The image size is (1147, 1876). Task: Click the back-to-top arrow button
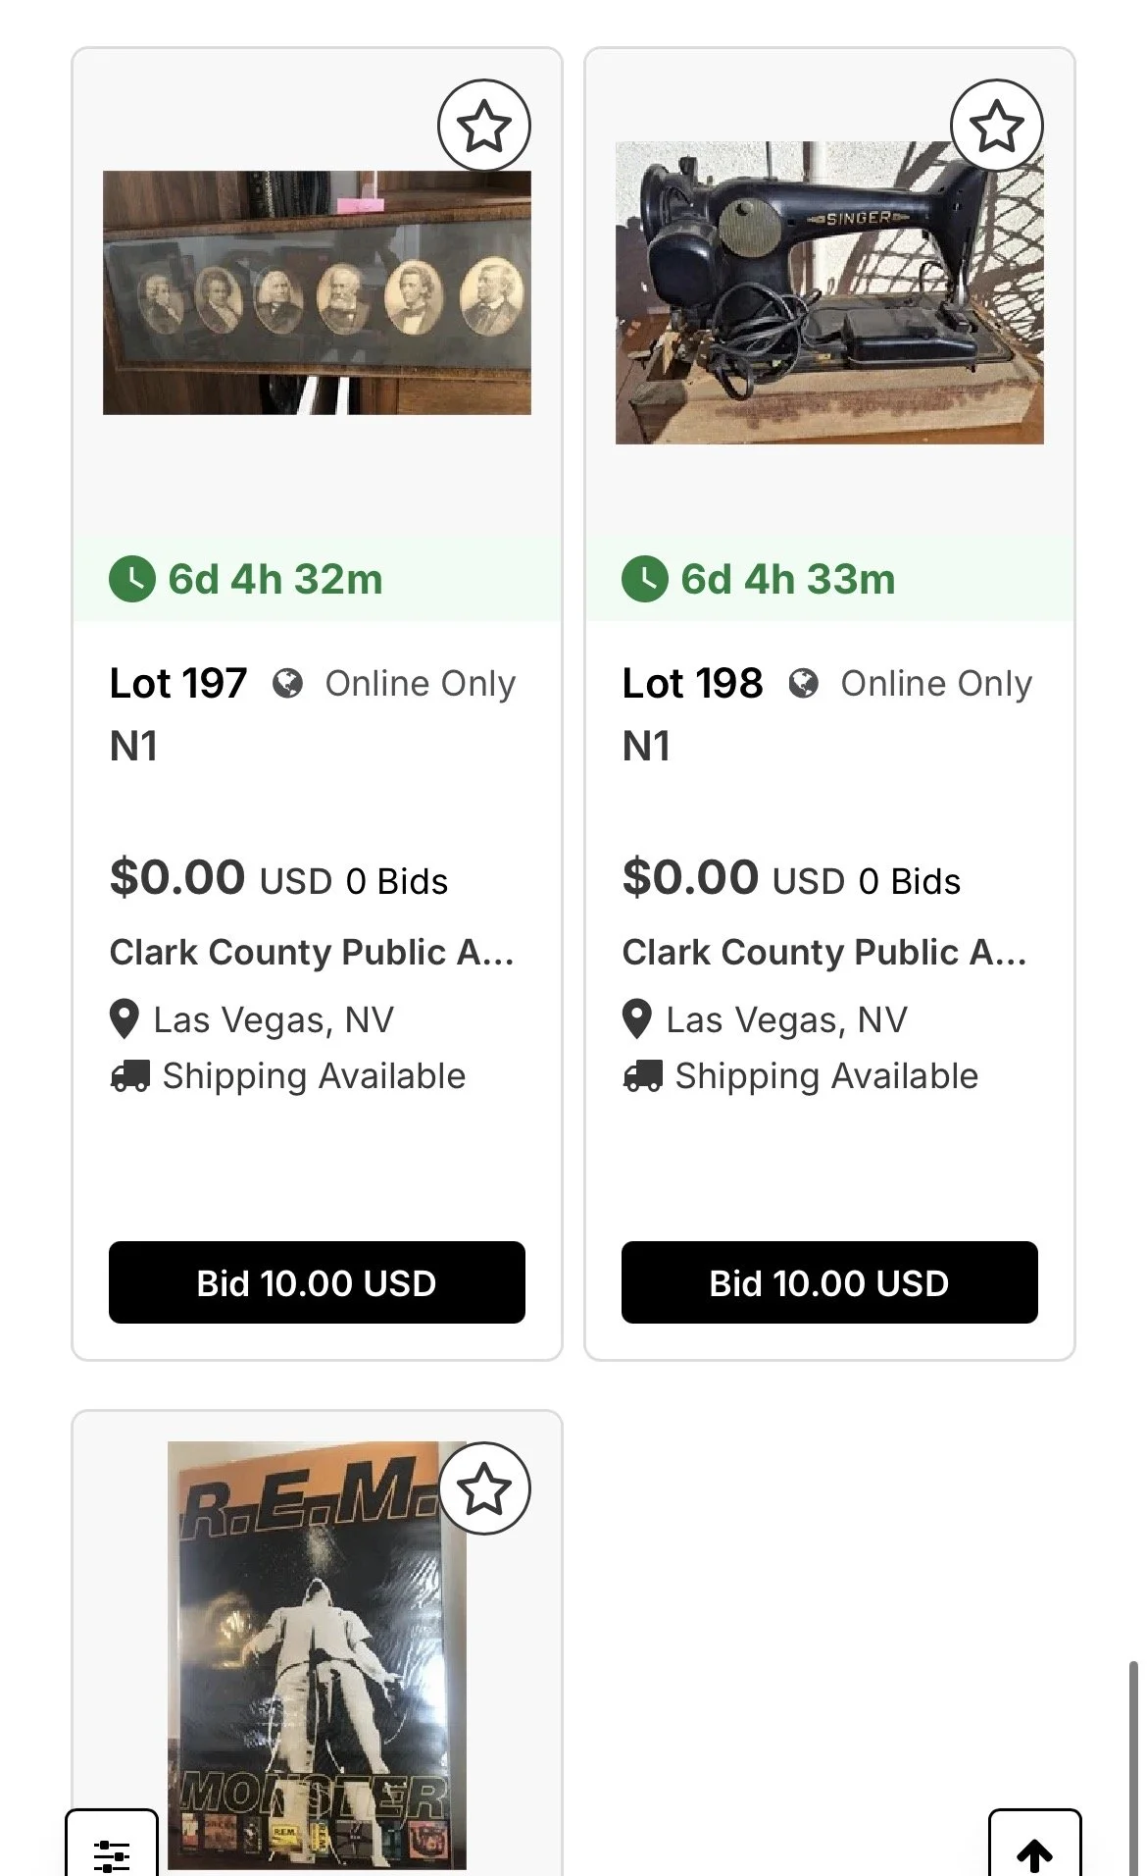click(x=1035, y=1845)
